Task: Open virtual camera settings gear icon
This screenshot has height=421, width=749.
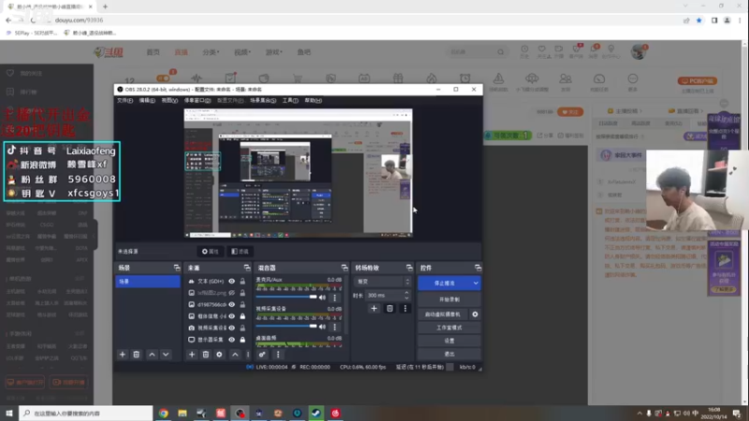Action: point(475,314)
